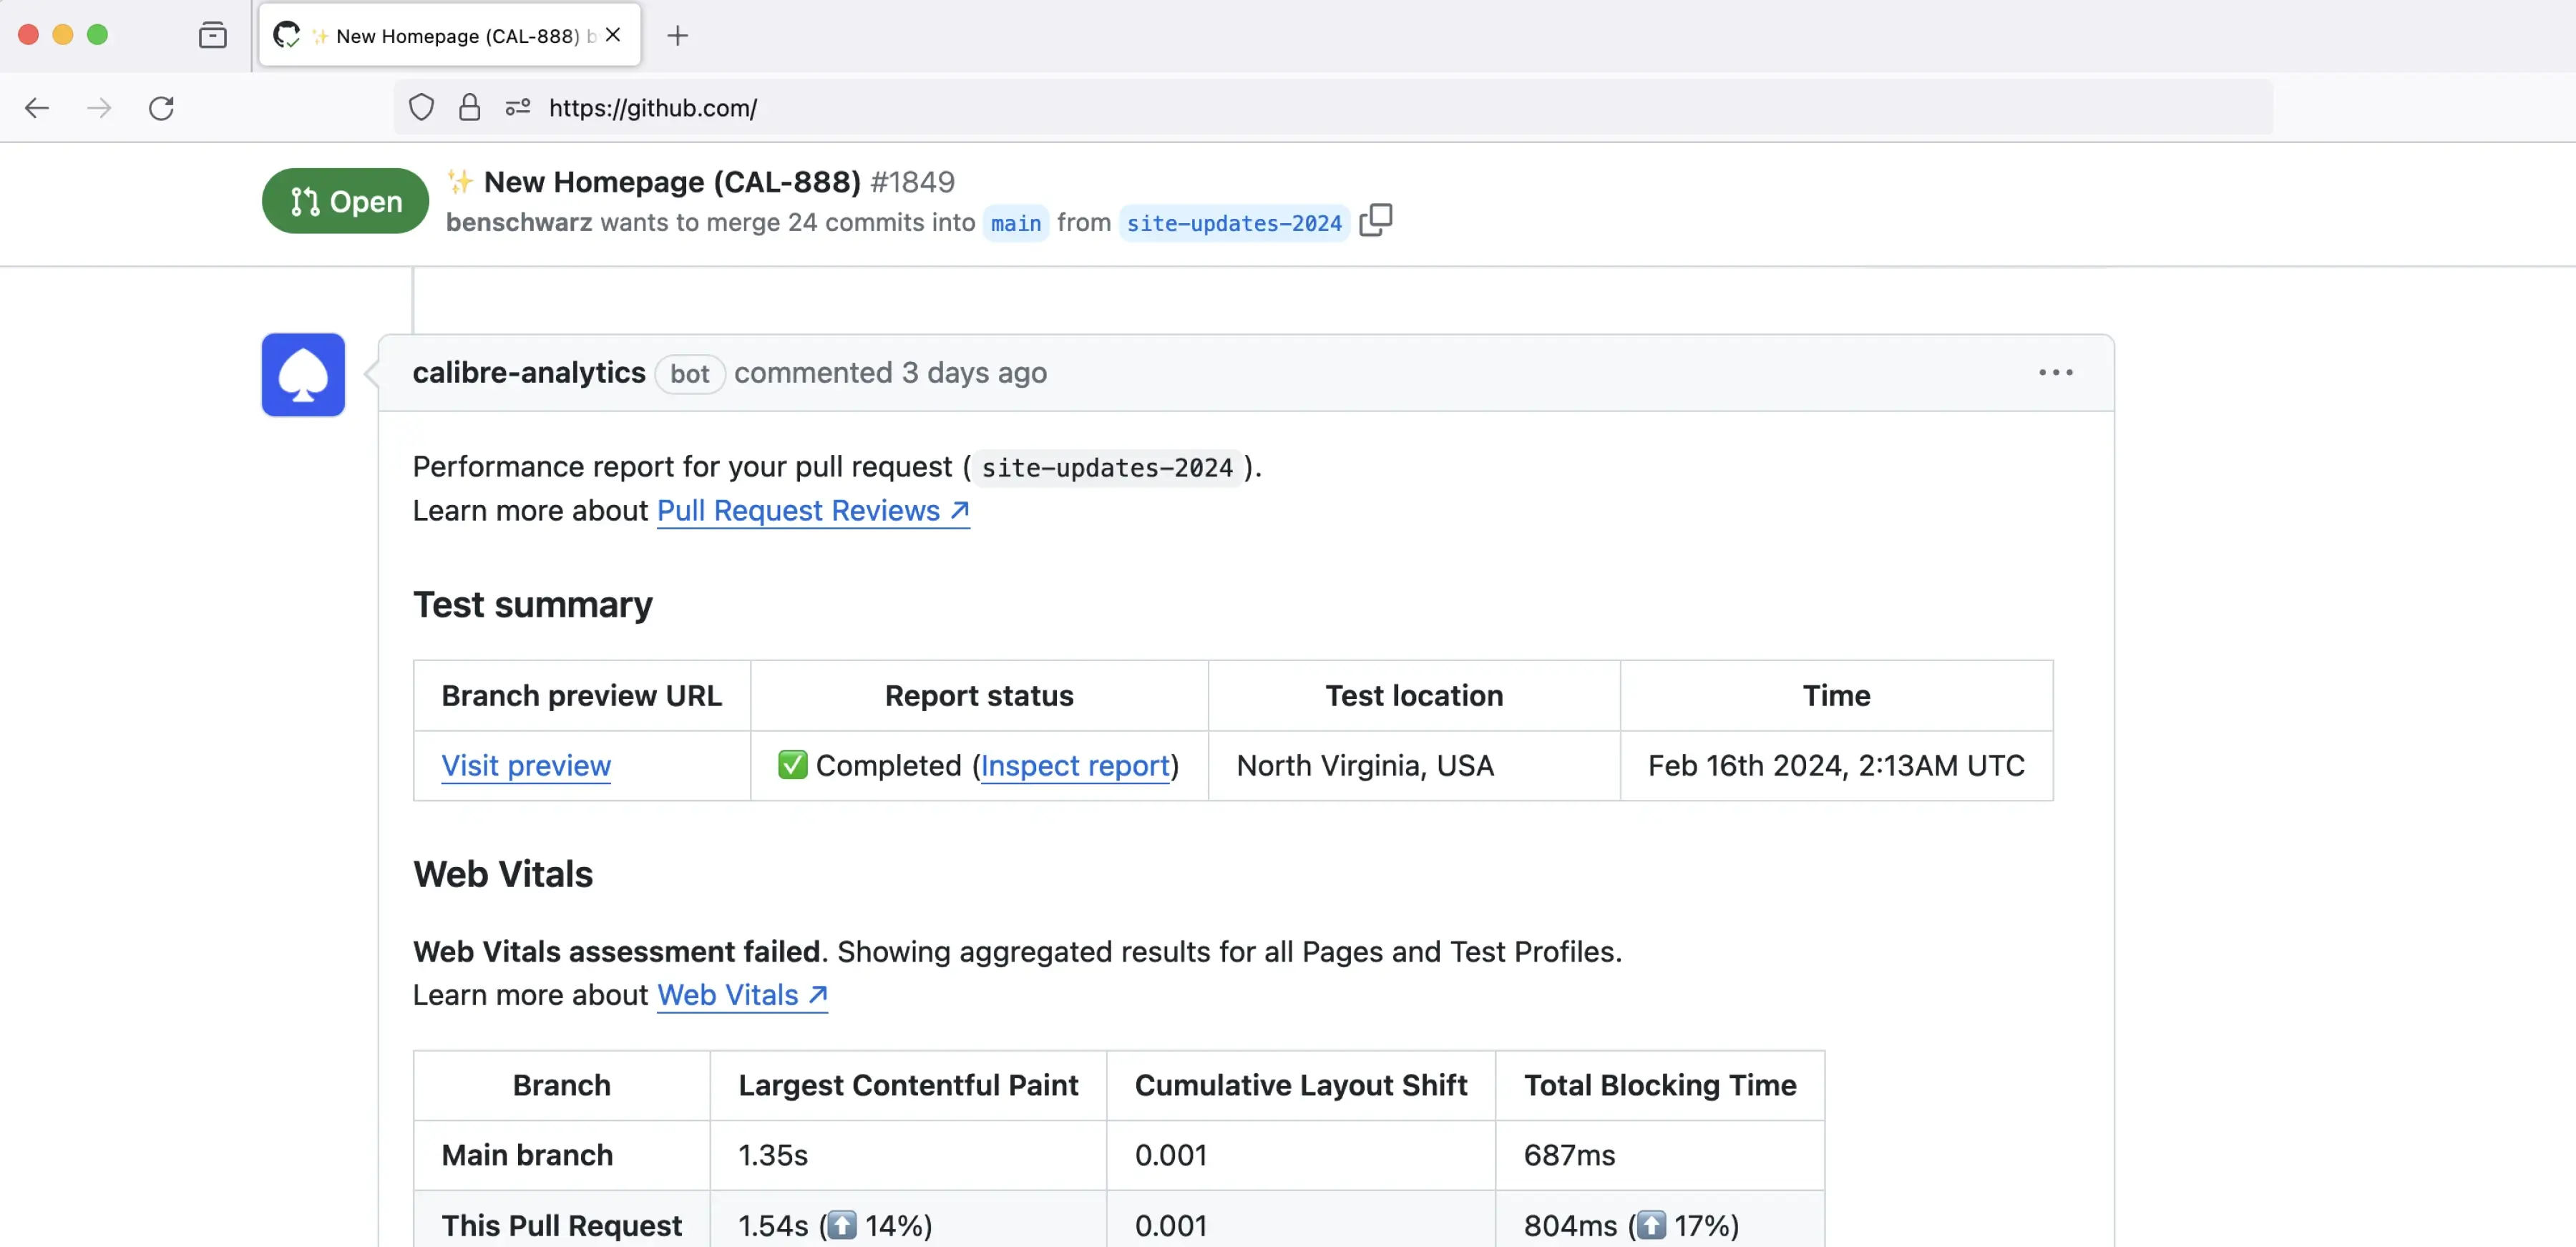
Task: Click the Visit preview link
Action: pos(526,765)
